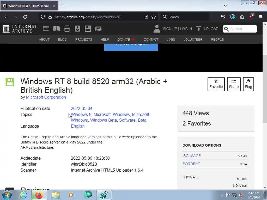This screenshot has height=200, width=267.
Task: Open Windows Media Player in taskbar
Action: [71, 195]
